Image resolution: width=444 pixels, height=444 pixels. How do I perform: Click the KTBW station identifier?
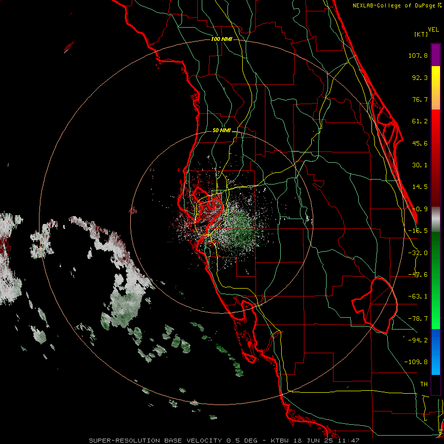point(280,441)
